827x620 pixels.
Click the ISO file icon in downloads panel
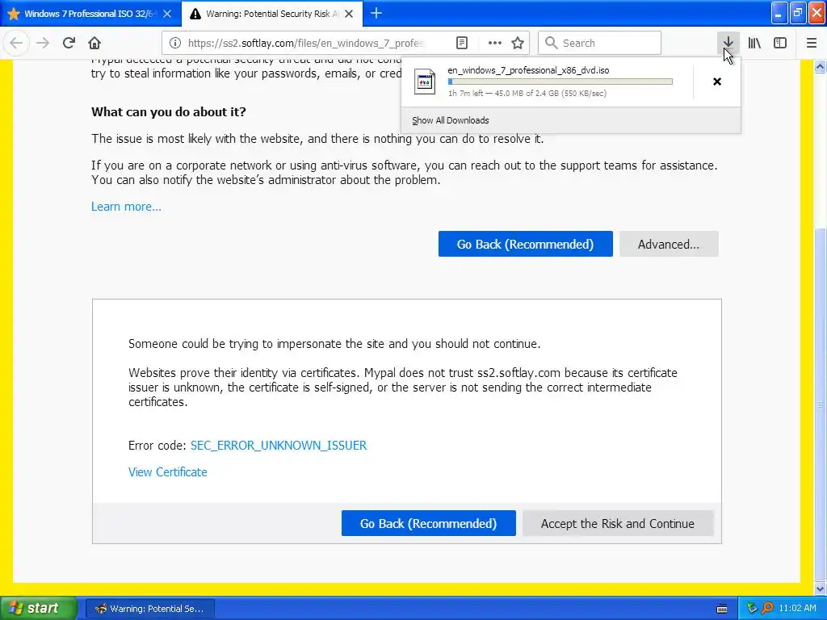click(x=425, y=82)
